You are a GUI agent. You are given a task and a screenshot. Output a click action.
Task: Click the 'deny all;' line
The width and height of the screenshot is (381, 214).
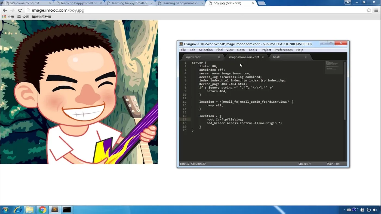tap(215, 105)
